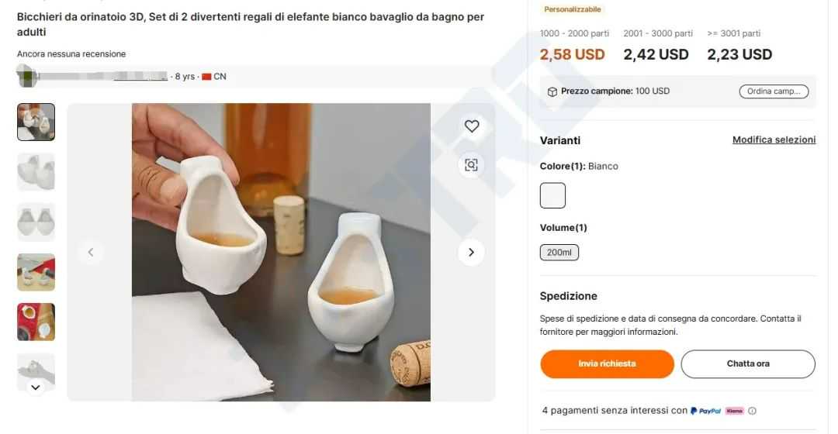Click the package icon near Prezzo campione
The height and width of the screenshot is (434, 838).
pyautogui.click(x=552, y=91)
